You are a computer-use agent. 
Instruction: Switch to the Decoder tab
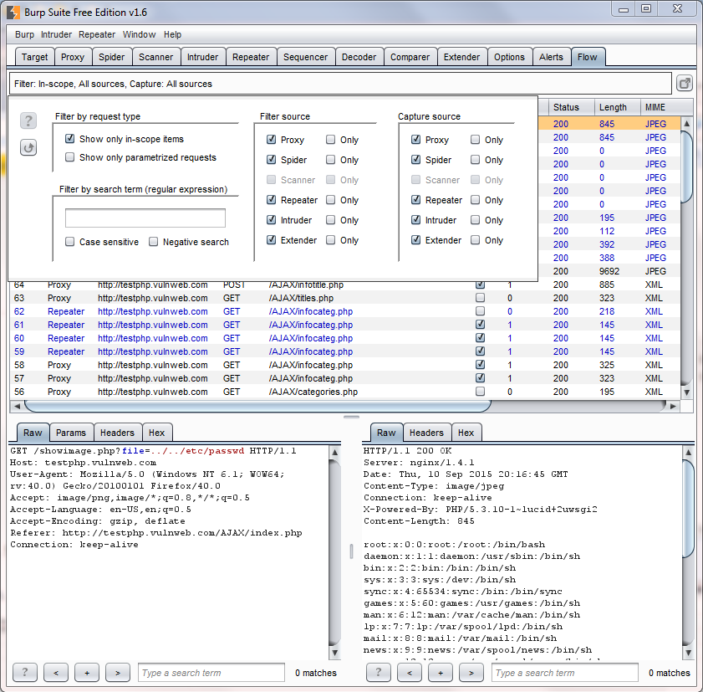point(359,57)
